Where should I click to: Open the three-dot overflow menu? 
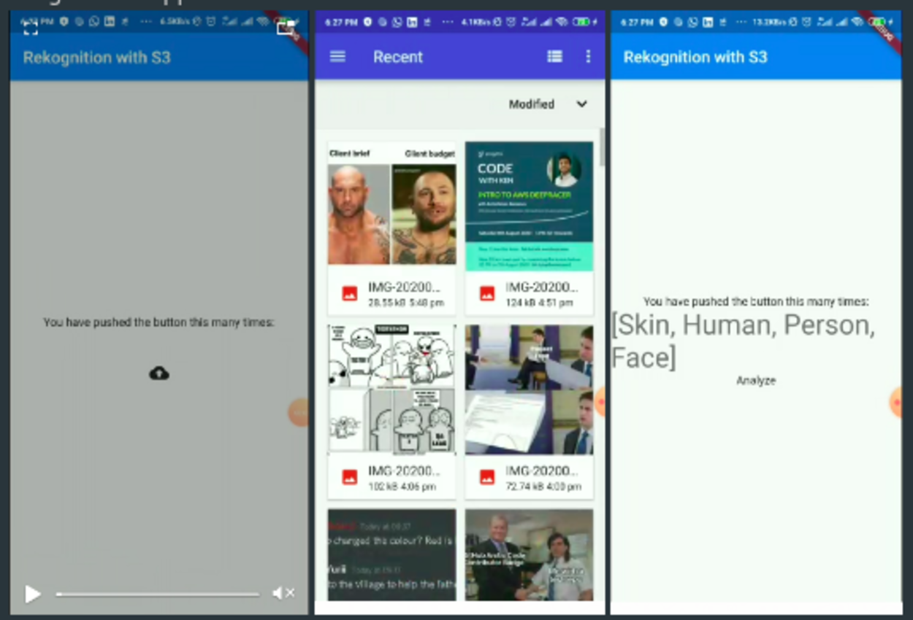[588, 56]
